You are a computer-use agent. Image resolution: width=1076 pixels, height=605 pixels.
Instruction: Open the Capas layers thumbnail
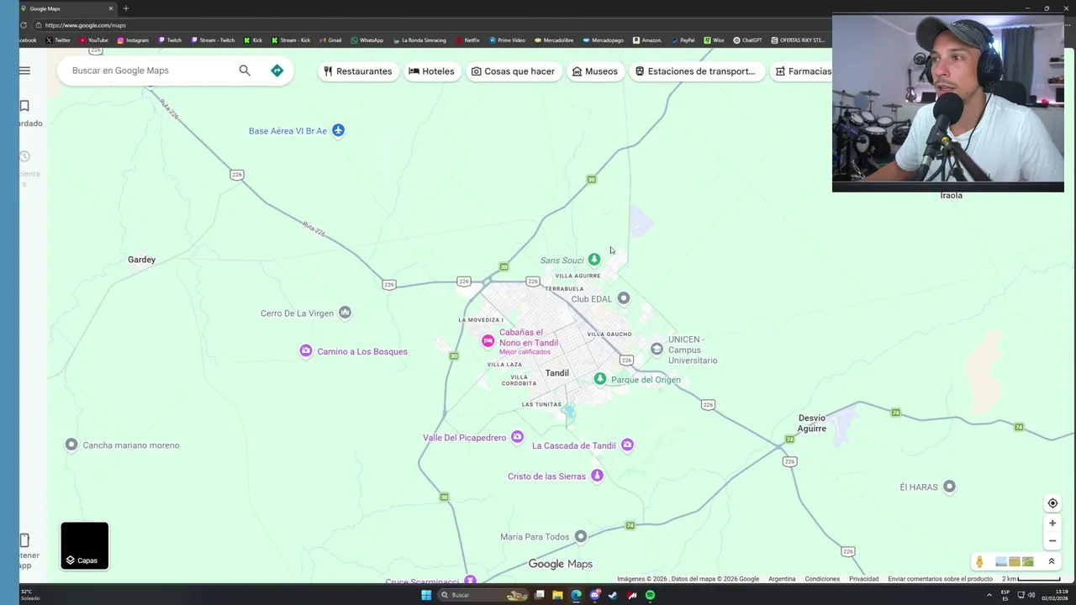[x=84, y=545]
